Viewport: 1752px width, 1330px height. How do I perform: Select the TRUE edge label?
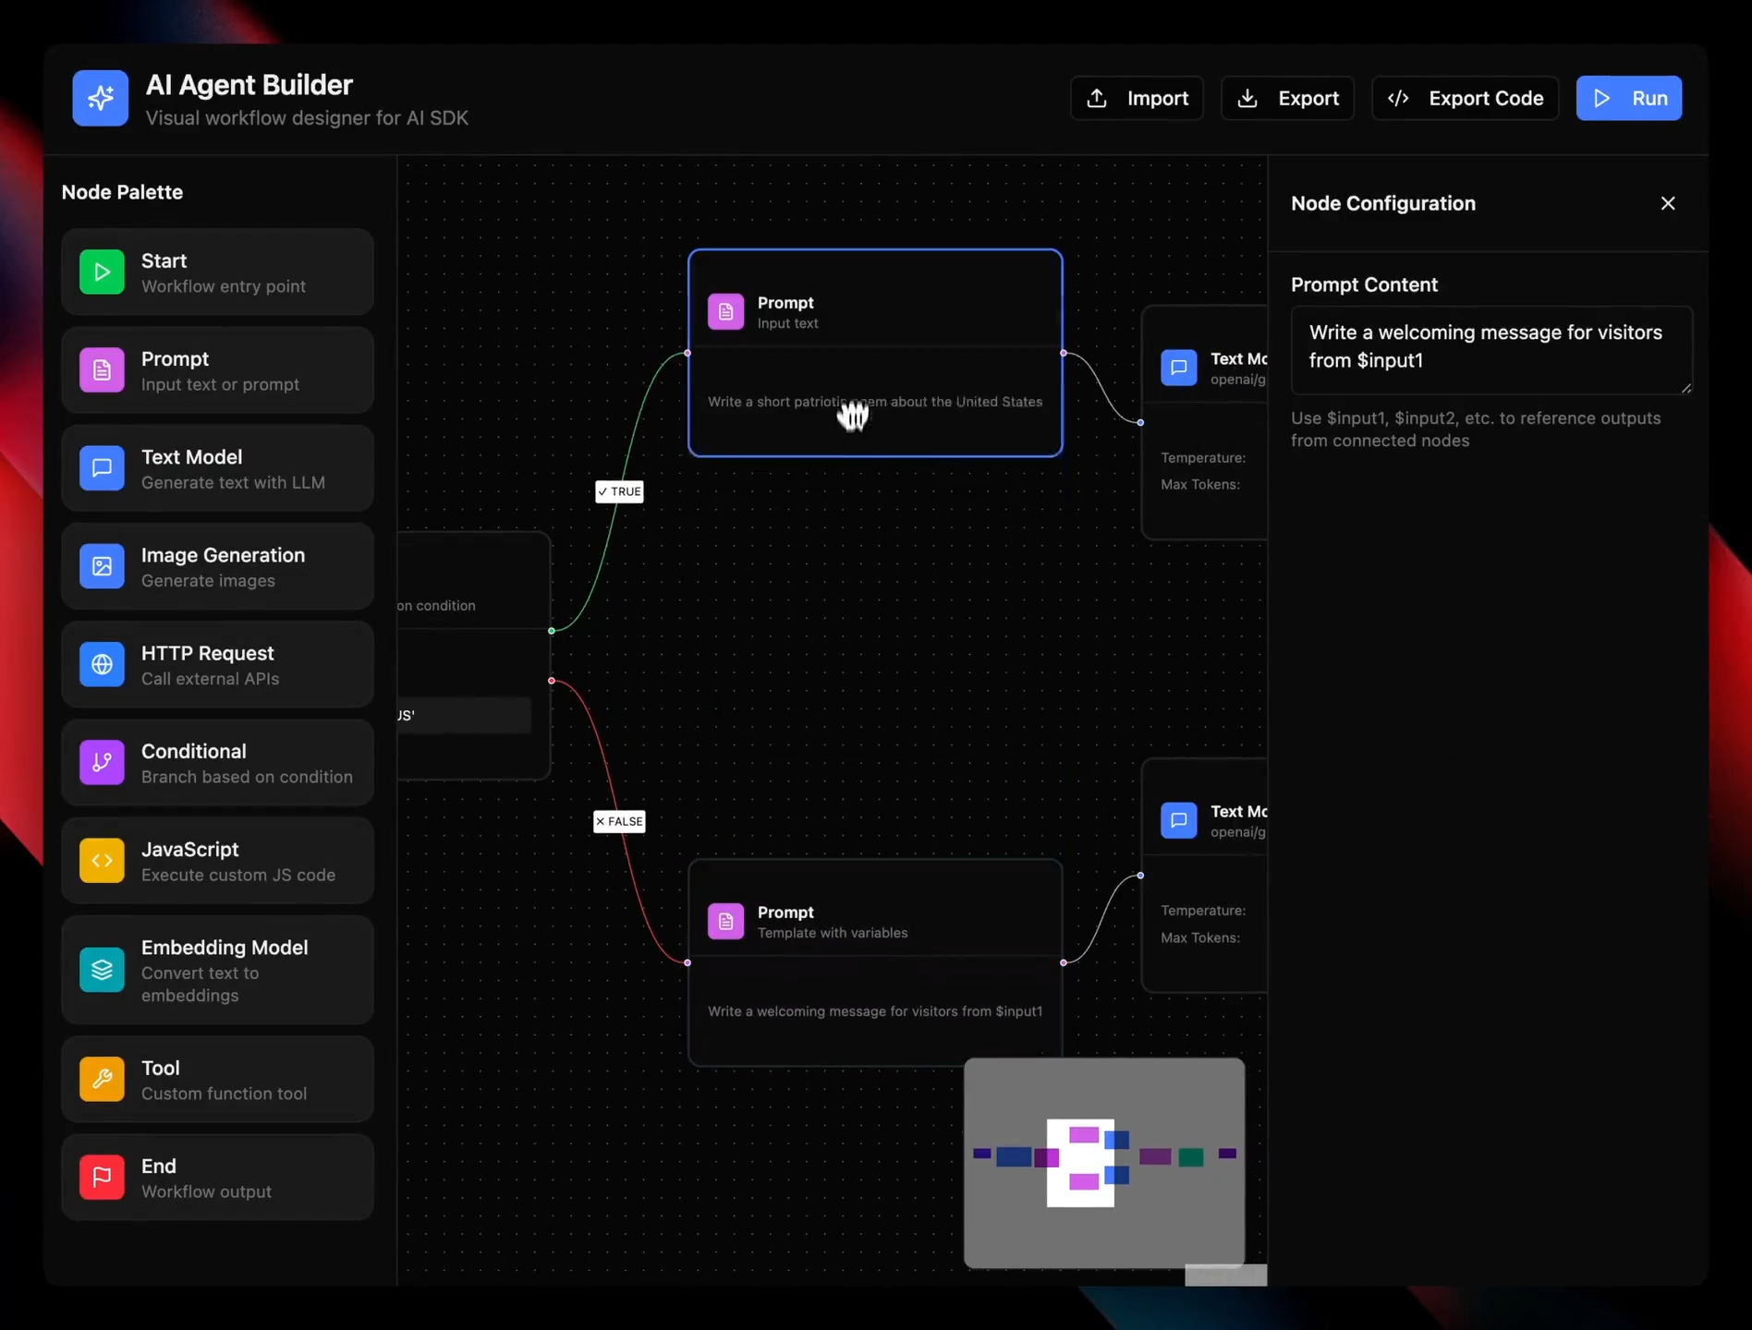point(619,491)
